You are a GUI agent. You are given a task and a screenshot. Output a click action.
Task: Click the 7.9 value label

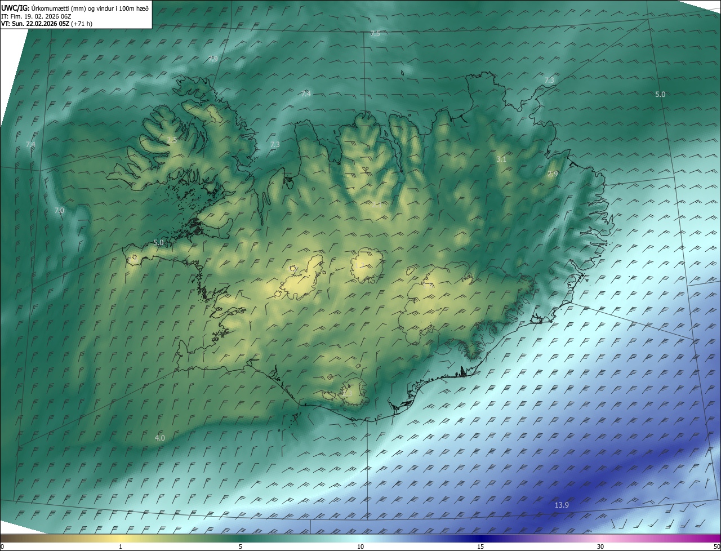pos(213,59)
